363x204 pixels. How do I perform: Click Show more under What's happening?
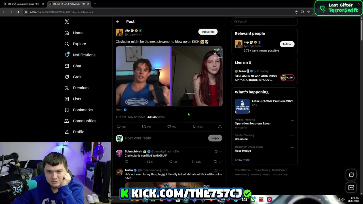coord(242,160)
